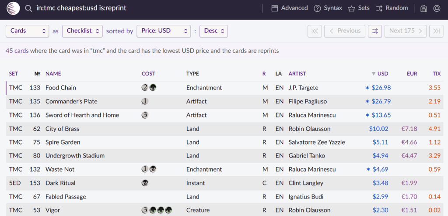Go to a Random card
Viewport: 448px width, 216px height.
(x=392, y=8)
